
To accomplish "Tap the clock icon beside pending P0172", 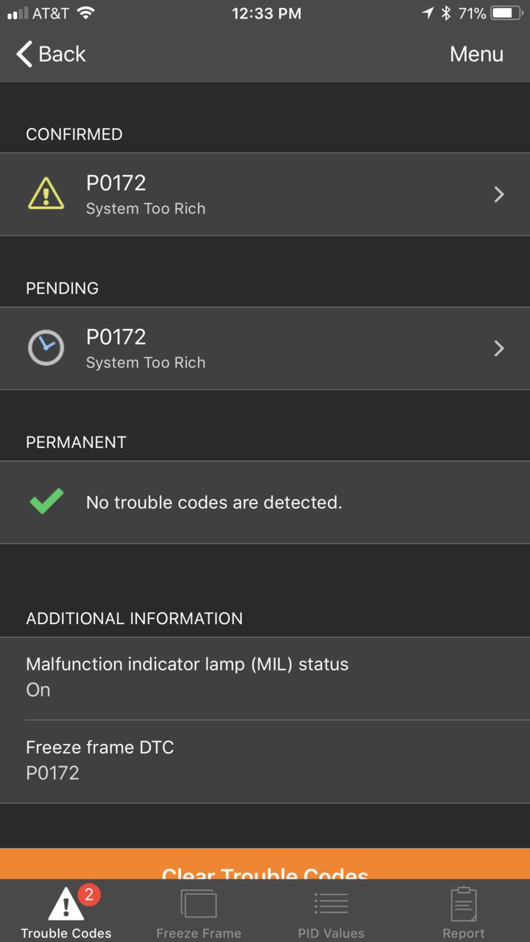I will click(x=46, y=347).
